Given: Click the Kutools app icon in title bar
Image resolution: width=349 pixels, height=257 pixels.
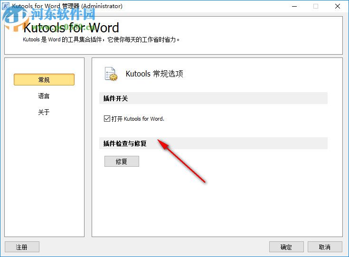Looking at the screenshot, I should (x=5, y=6).
